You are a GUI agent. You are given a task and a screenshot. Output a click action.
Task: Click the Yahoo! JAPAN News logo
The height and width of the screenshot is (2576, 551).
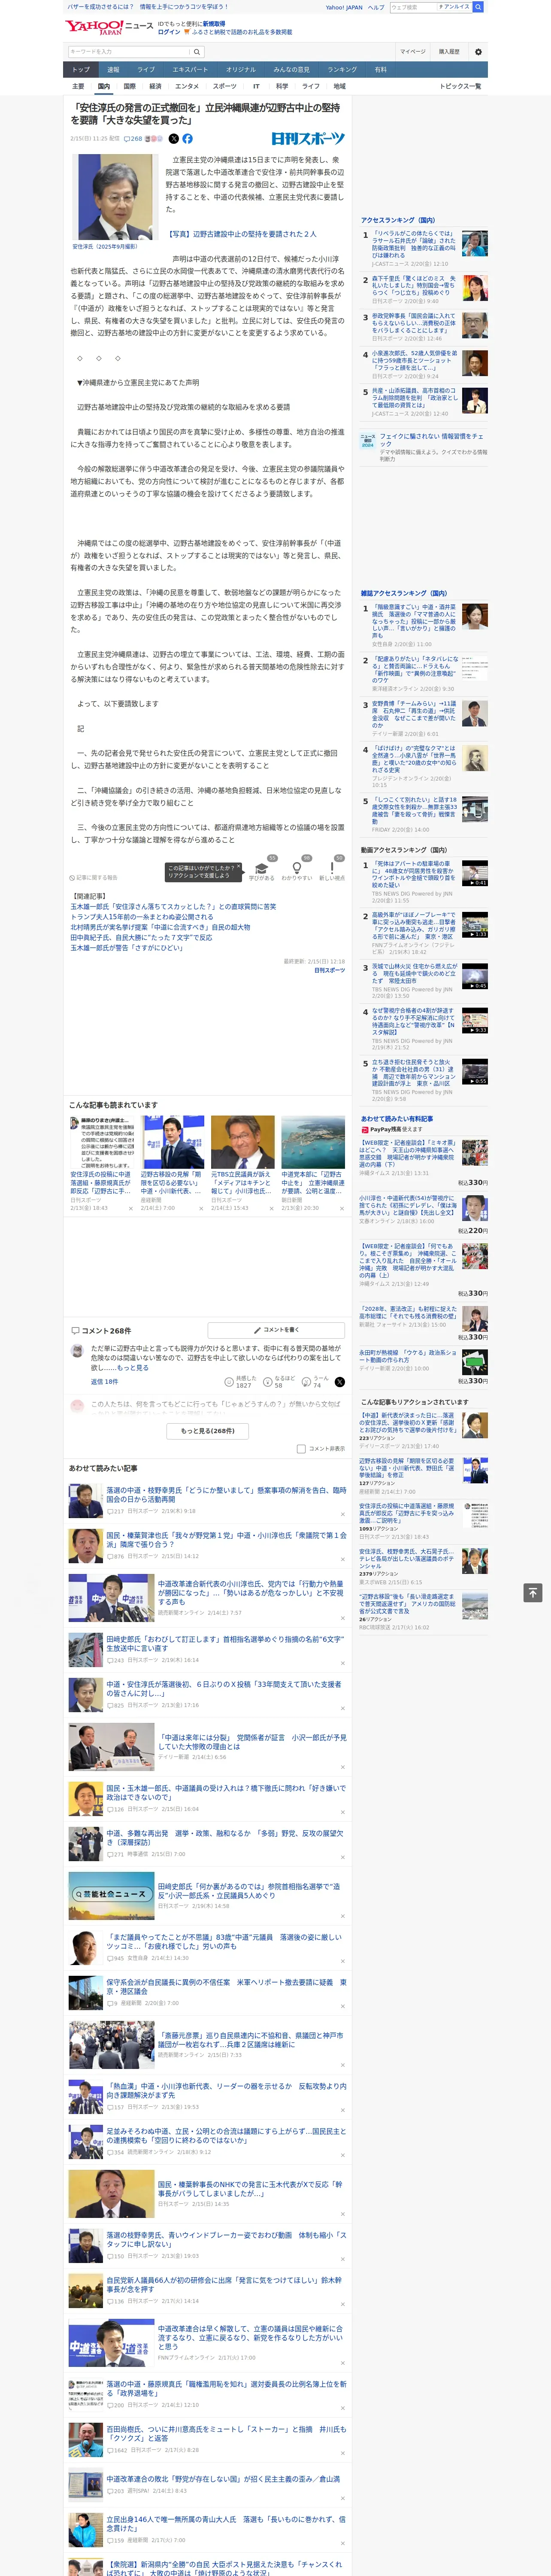tap(109, 27)
